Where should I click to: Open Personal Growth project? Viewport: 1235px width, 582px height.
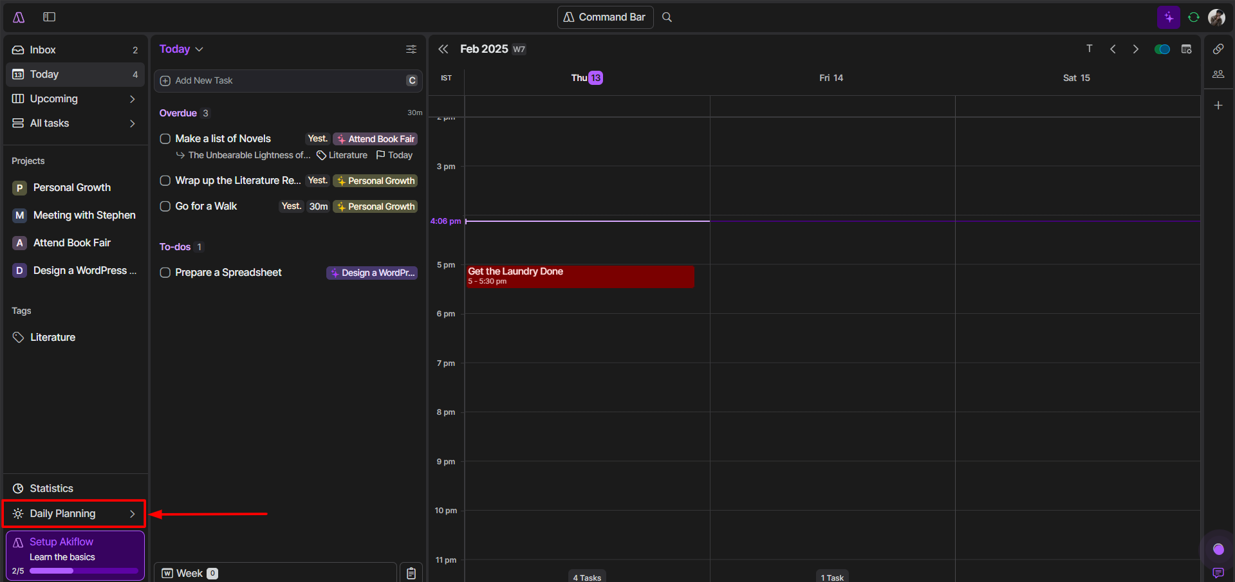[x=75, y=188]
